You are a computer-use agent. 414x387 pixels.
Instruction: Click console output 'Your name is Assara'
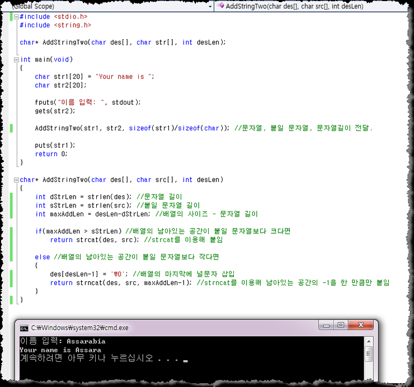(60, 350)
